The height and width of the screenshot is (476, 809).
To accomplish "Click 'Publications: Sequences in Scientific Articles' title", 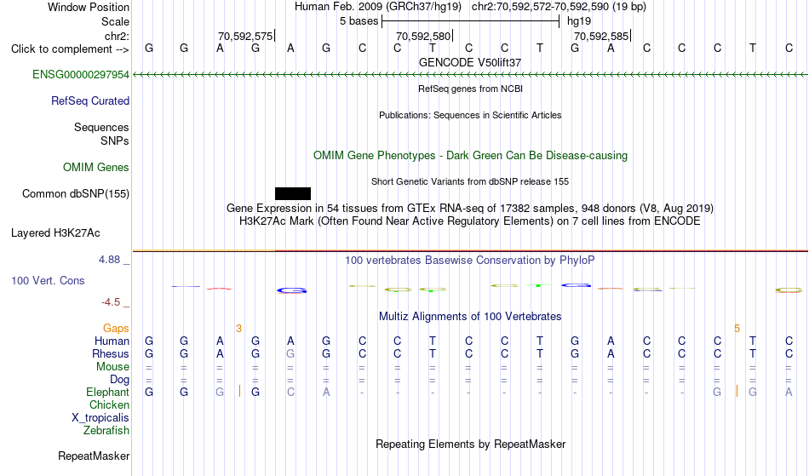I will click(470, 115).
